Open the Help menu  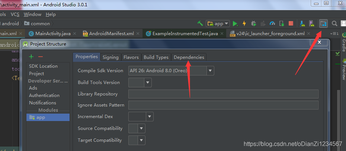[51, 14]
